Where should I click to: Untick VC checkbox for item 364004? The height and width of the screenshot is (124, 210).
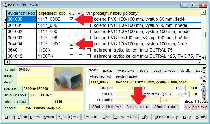[71, 44]
